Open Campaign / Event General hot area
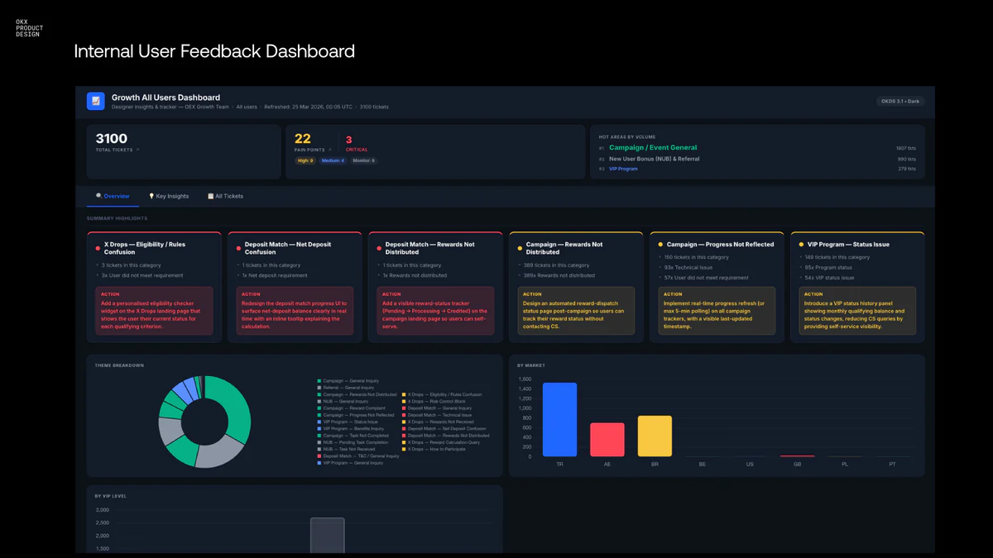 [653, 148]
